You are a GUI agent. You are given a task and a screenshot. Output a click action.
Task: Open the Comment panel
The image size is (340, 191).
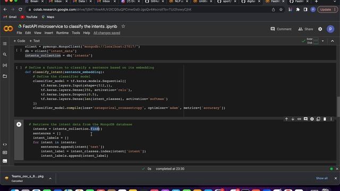(x=281, y=29)
